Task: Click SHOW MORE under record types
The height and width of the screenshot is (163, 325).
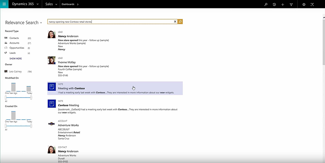Action: (x=16, y=59)
